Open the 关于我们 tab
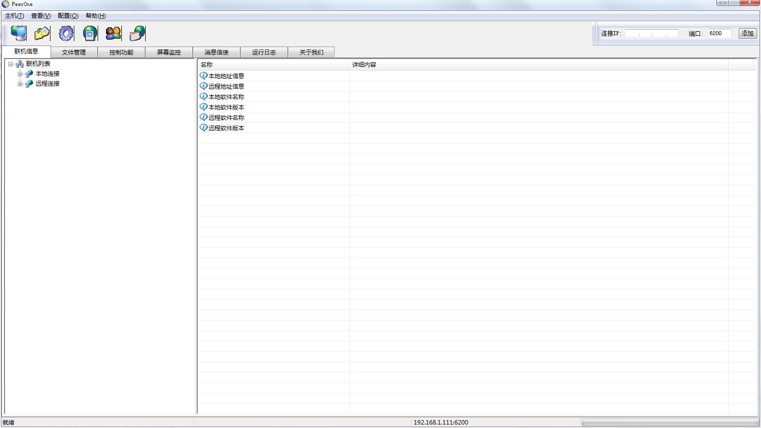Screen dimensions: 761x428 311,52
